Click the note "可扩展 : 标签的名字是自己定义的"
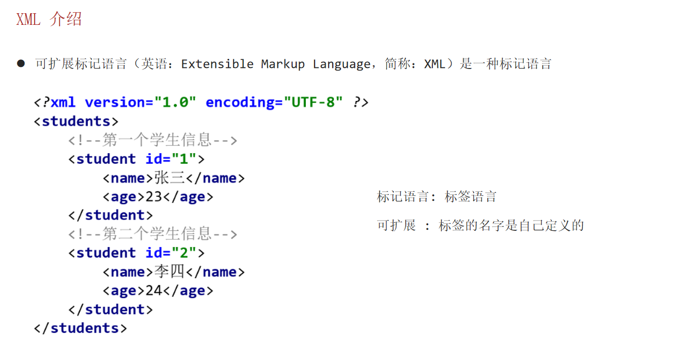Screen dimensions: 697x347 [x=481, y=226]
